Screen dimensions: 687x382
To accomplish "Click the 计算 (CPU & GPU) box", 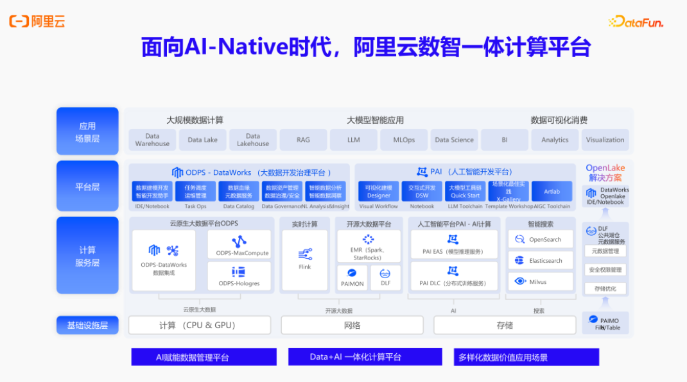I will 199,325.
